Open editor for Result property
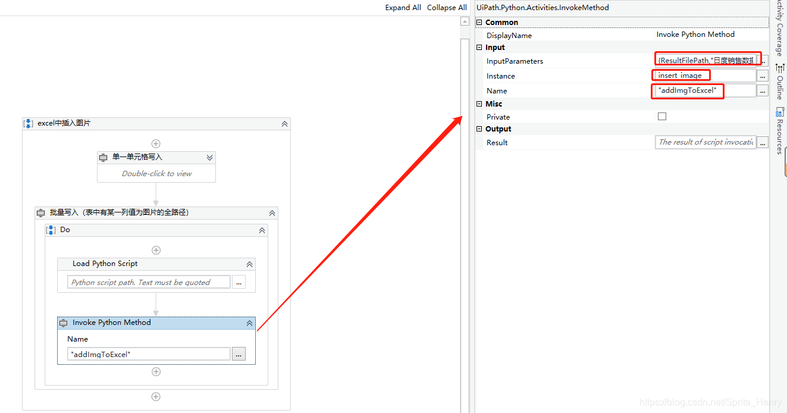This screenshot has width=787, height=413. (x=763, y=142)
